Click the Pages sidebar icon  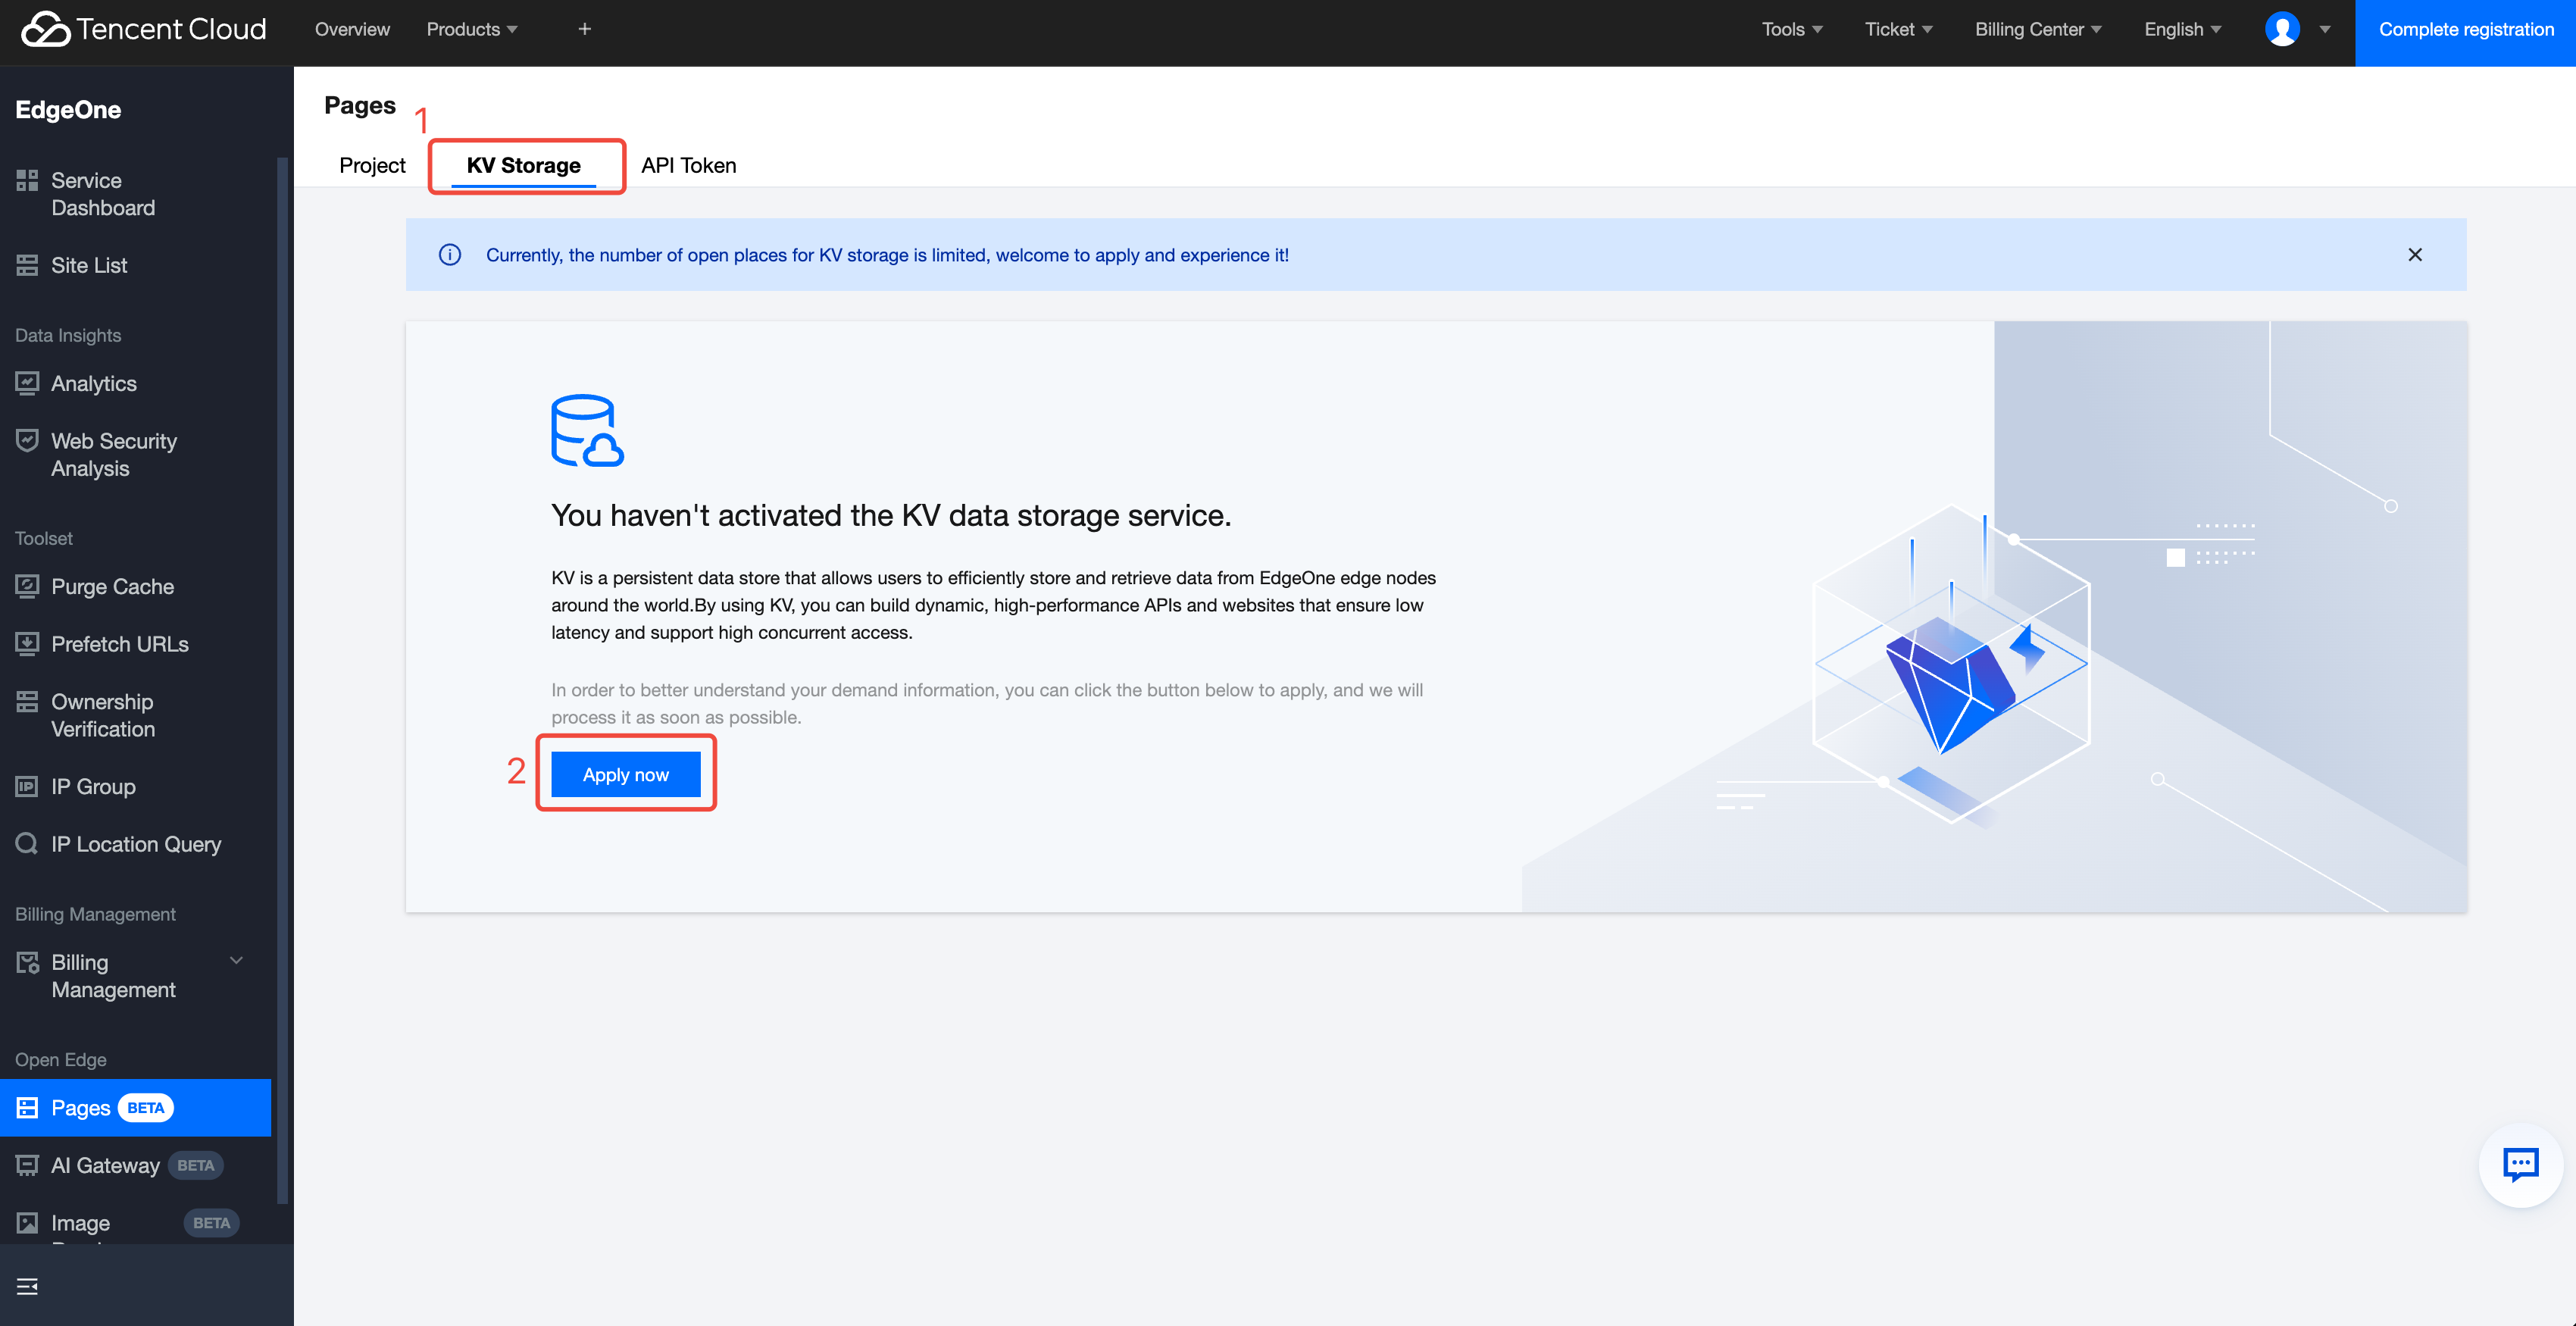point(27,1107)
